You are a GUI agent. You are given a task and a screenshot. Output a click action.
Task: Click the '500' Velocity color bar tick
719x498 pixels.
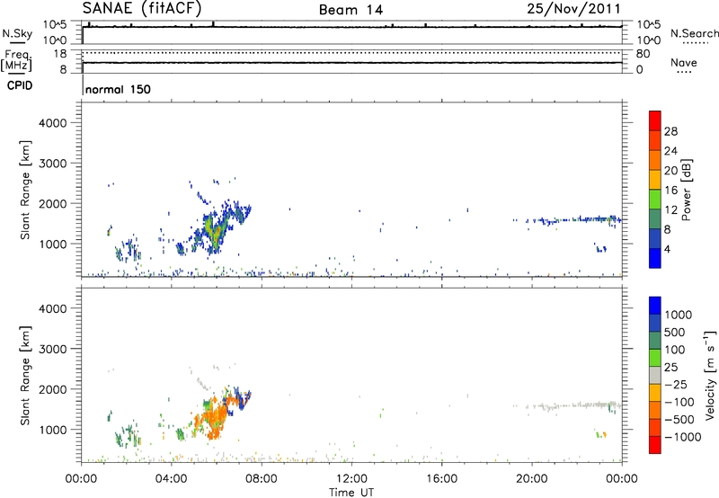point(675,332)
